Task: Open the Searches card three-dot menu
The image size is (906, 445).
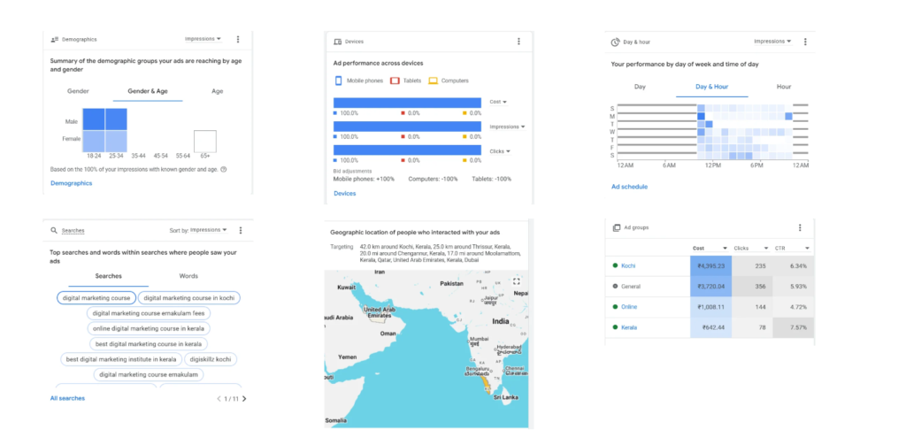Action: (240, 230)
